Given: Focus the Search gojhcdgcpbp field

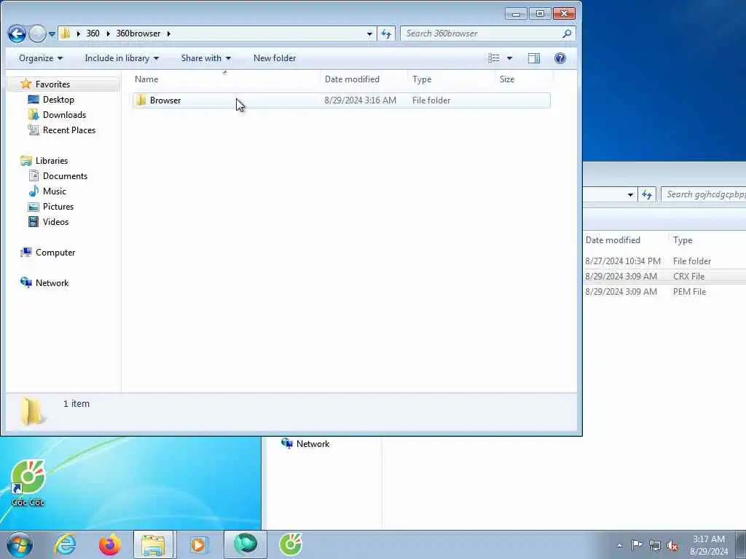Looking at the screenshot, I should click(x=704, y=194).
